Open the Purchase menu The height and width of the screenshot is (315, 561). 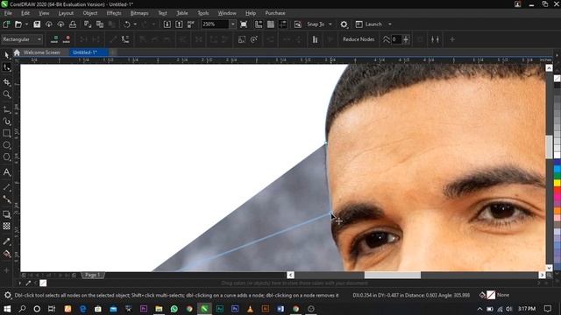275,13
